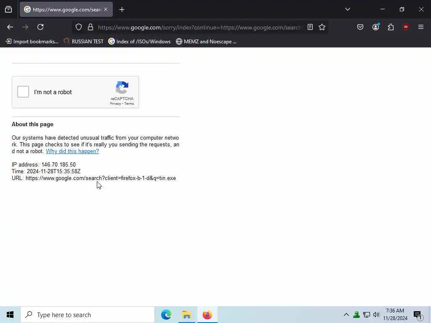
Task: Open the Firefox View icon
Action: pyautogui.click(x=8, y=10)
